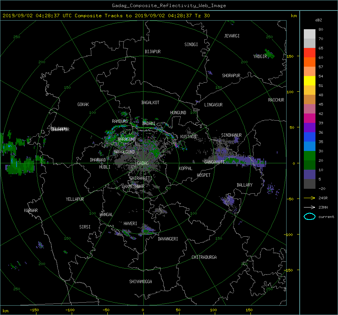Click the YELLAPUR city label

tap(75, 199)
